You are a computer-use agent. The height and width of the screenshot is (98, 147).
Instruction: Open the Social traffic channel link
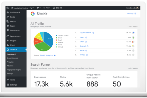pos(82,50)
